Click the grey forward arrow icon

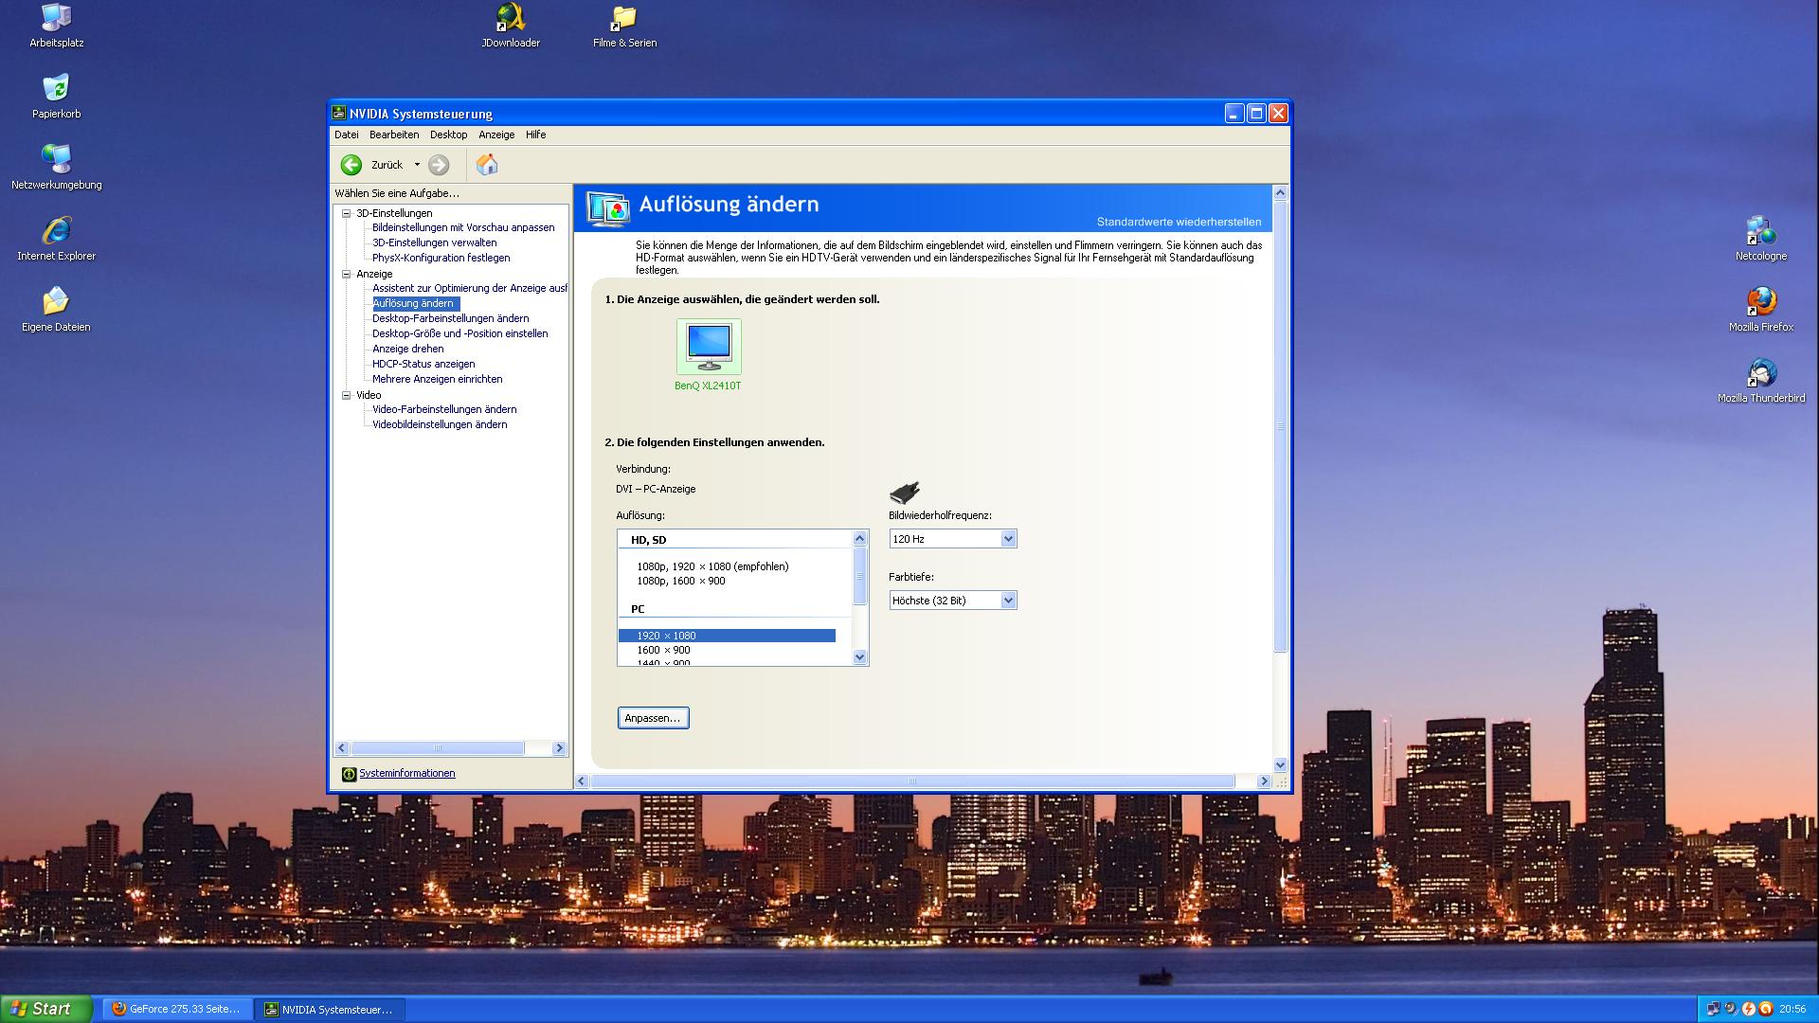click(439, 165)
